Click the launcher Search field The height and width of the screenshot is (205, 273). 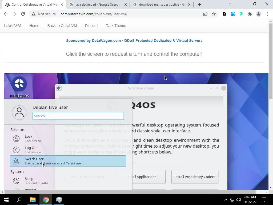pyautogui.click(x=78, y=116)
